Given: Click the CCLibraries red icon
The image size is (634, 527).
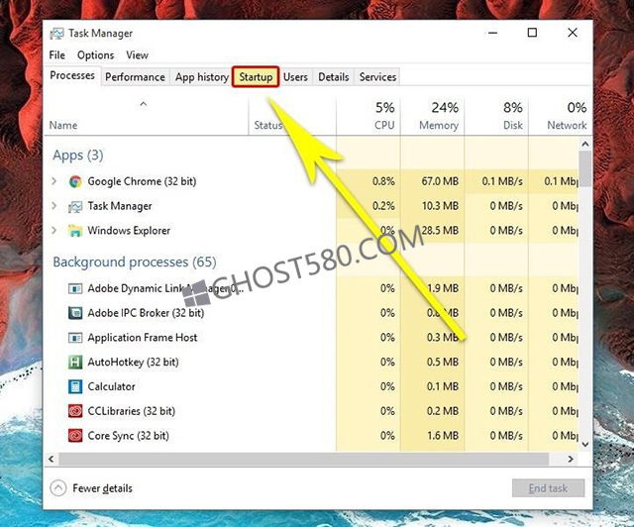Looking at the screenshot, I should pyautogui.click(x=75, y=411).
